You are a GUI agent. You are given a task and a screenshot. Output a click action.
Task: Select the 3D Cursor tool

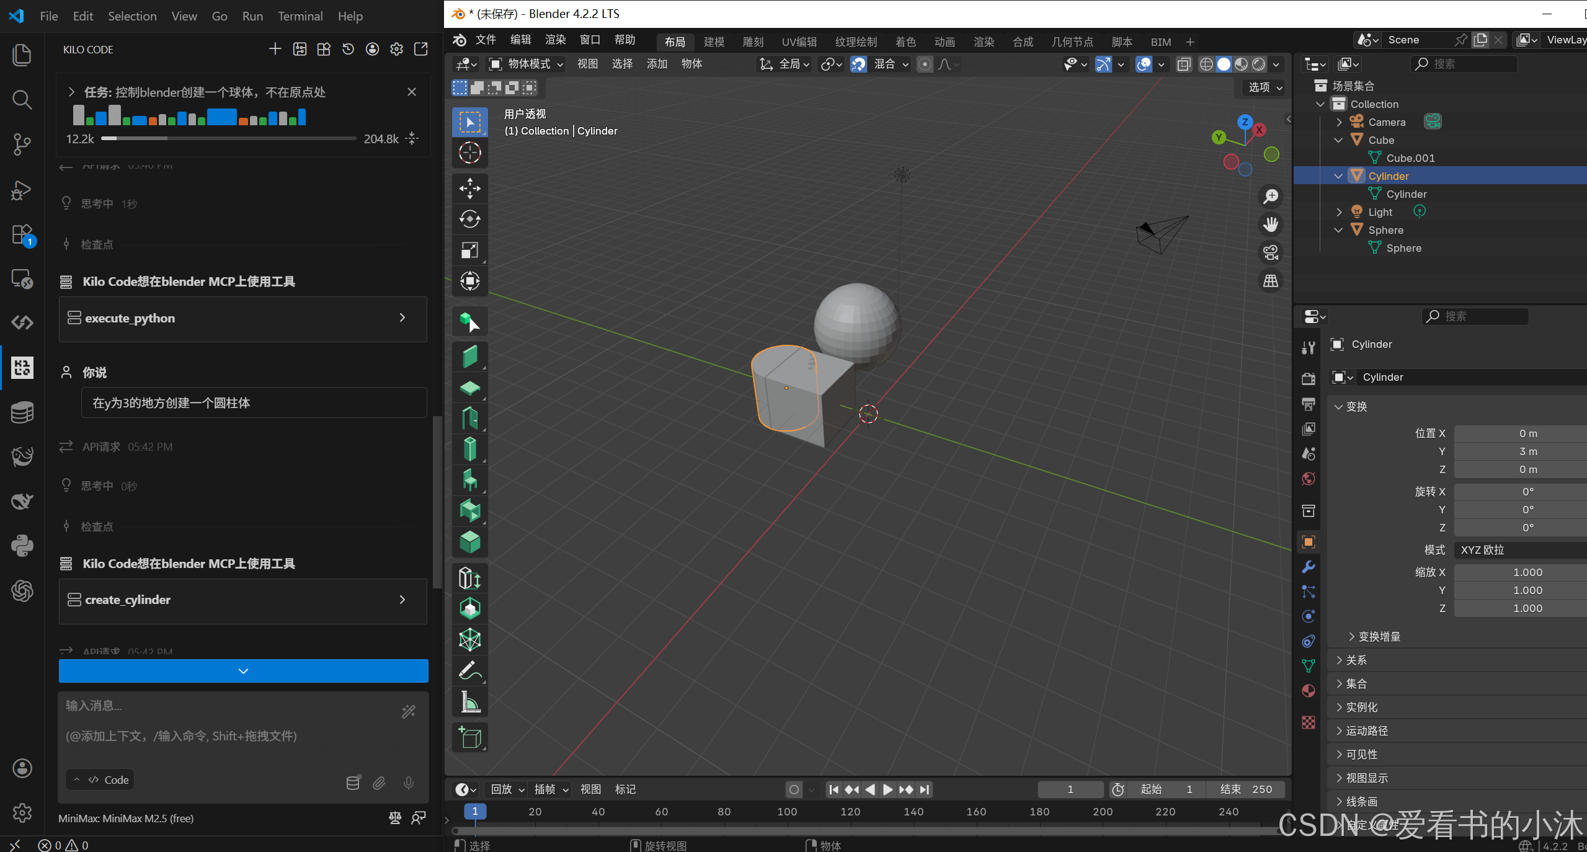[x=469, y=153]
